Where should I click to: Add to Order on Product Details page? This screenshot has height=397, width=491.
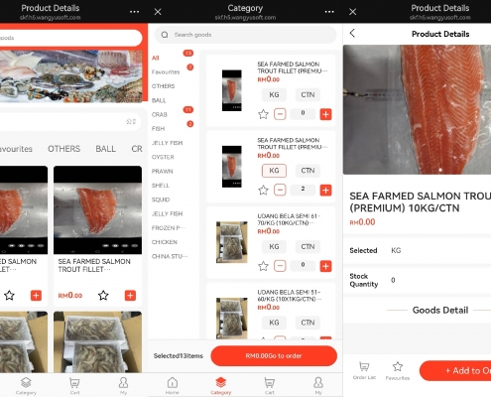point(455,370)
